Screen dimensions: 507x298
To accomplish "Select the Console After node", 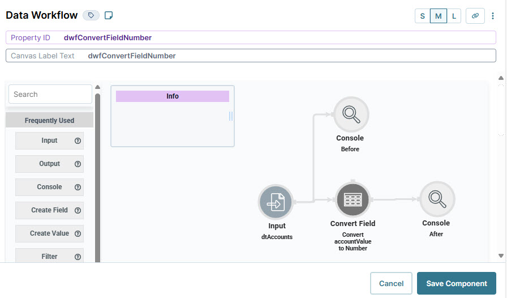I will click(x=437, y=199).
